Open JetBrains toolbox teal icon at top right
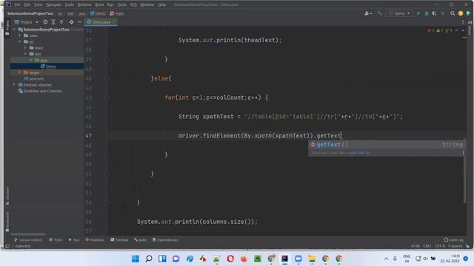 point(468,13)
